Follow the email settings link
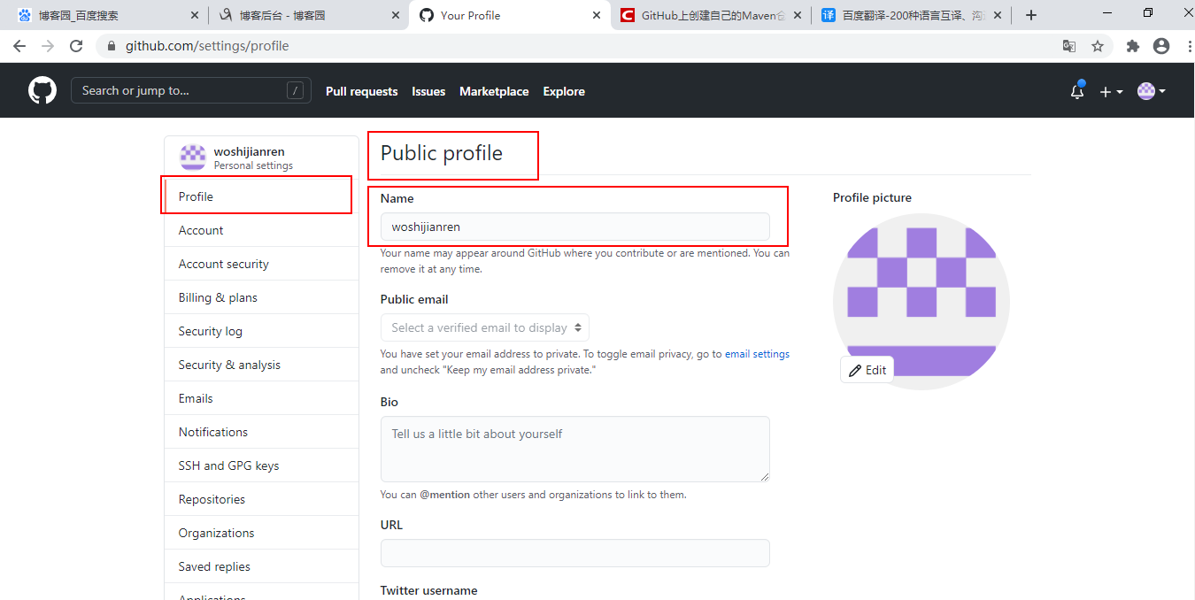The image size is (1195, 600). [757, 354]
